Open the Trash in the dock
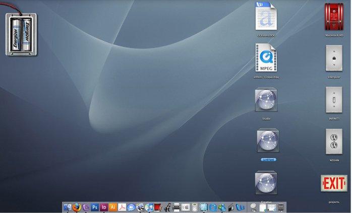 coord(280,207)
